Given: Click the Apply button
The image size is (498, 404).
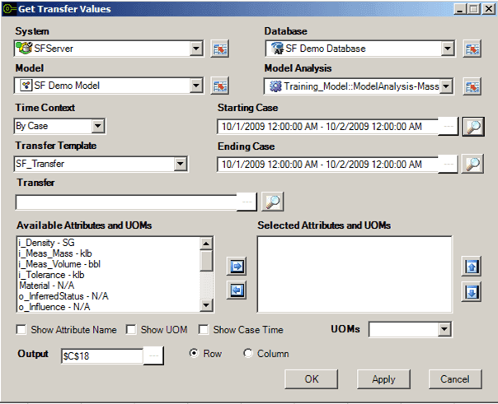Looking at the screenshot, I should pos(383,379).
